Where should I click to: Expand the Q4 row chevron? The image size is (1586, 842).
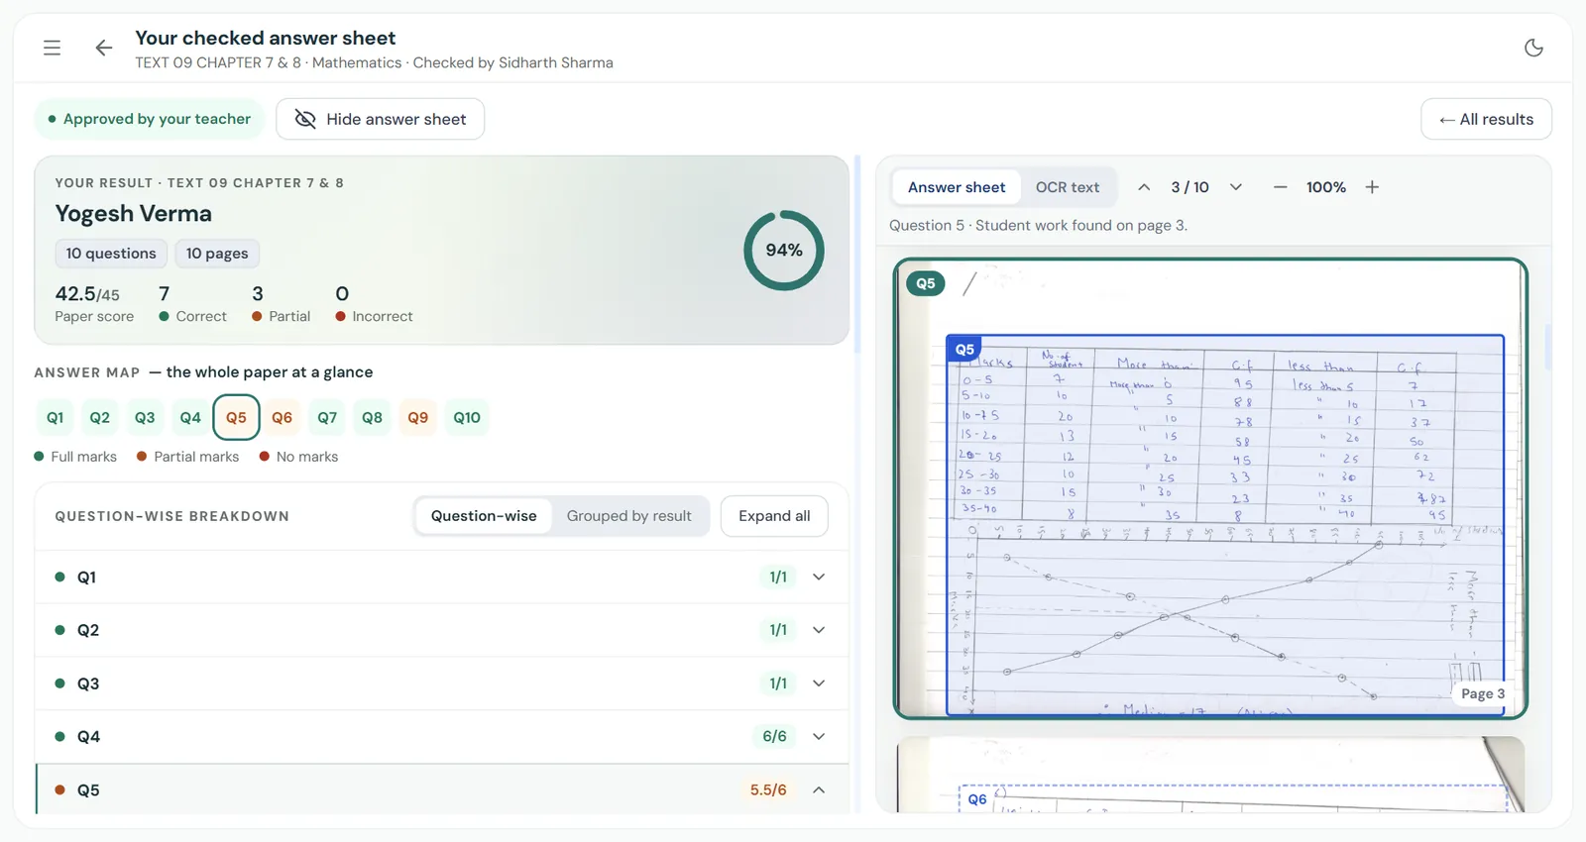819,736
